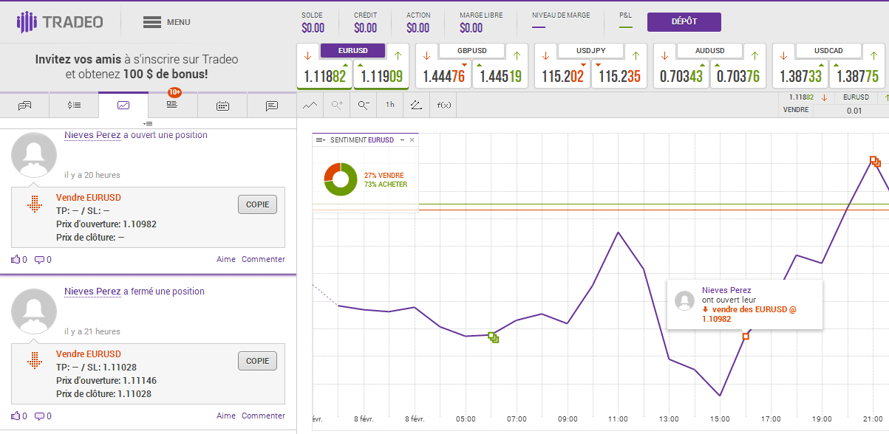Toggle buy direction arrow for USDJPY
Image resolution: width=889 pixels, height=434 pixels.
637,54
